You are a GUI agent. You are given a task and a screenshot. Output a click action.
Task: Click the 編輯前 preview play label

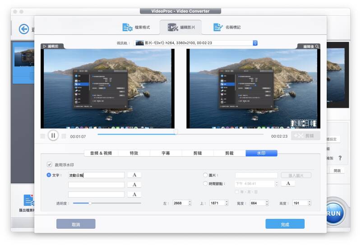pos(51,46)
